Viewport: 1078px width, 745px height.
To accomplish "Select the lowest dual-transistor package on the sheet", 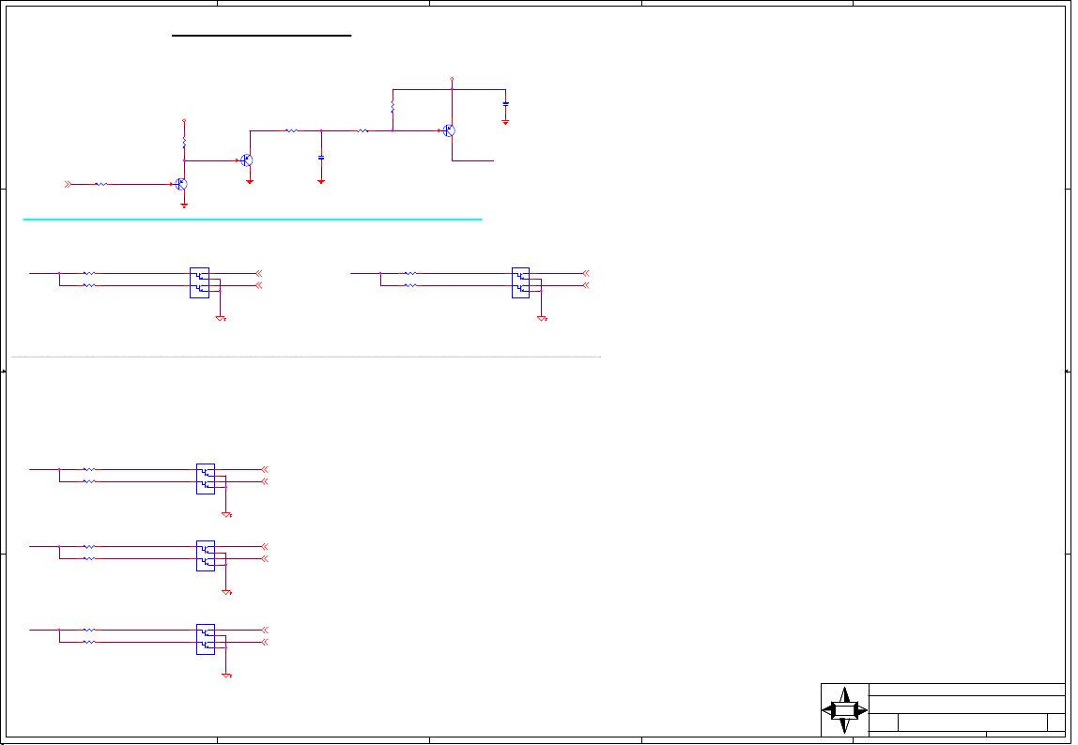I will pyautogui.click(x=206, y=639).
